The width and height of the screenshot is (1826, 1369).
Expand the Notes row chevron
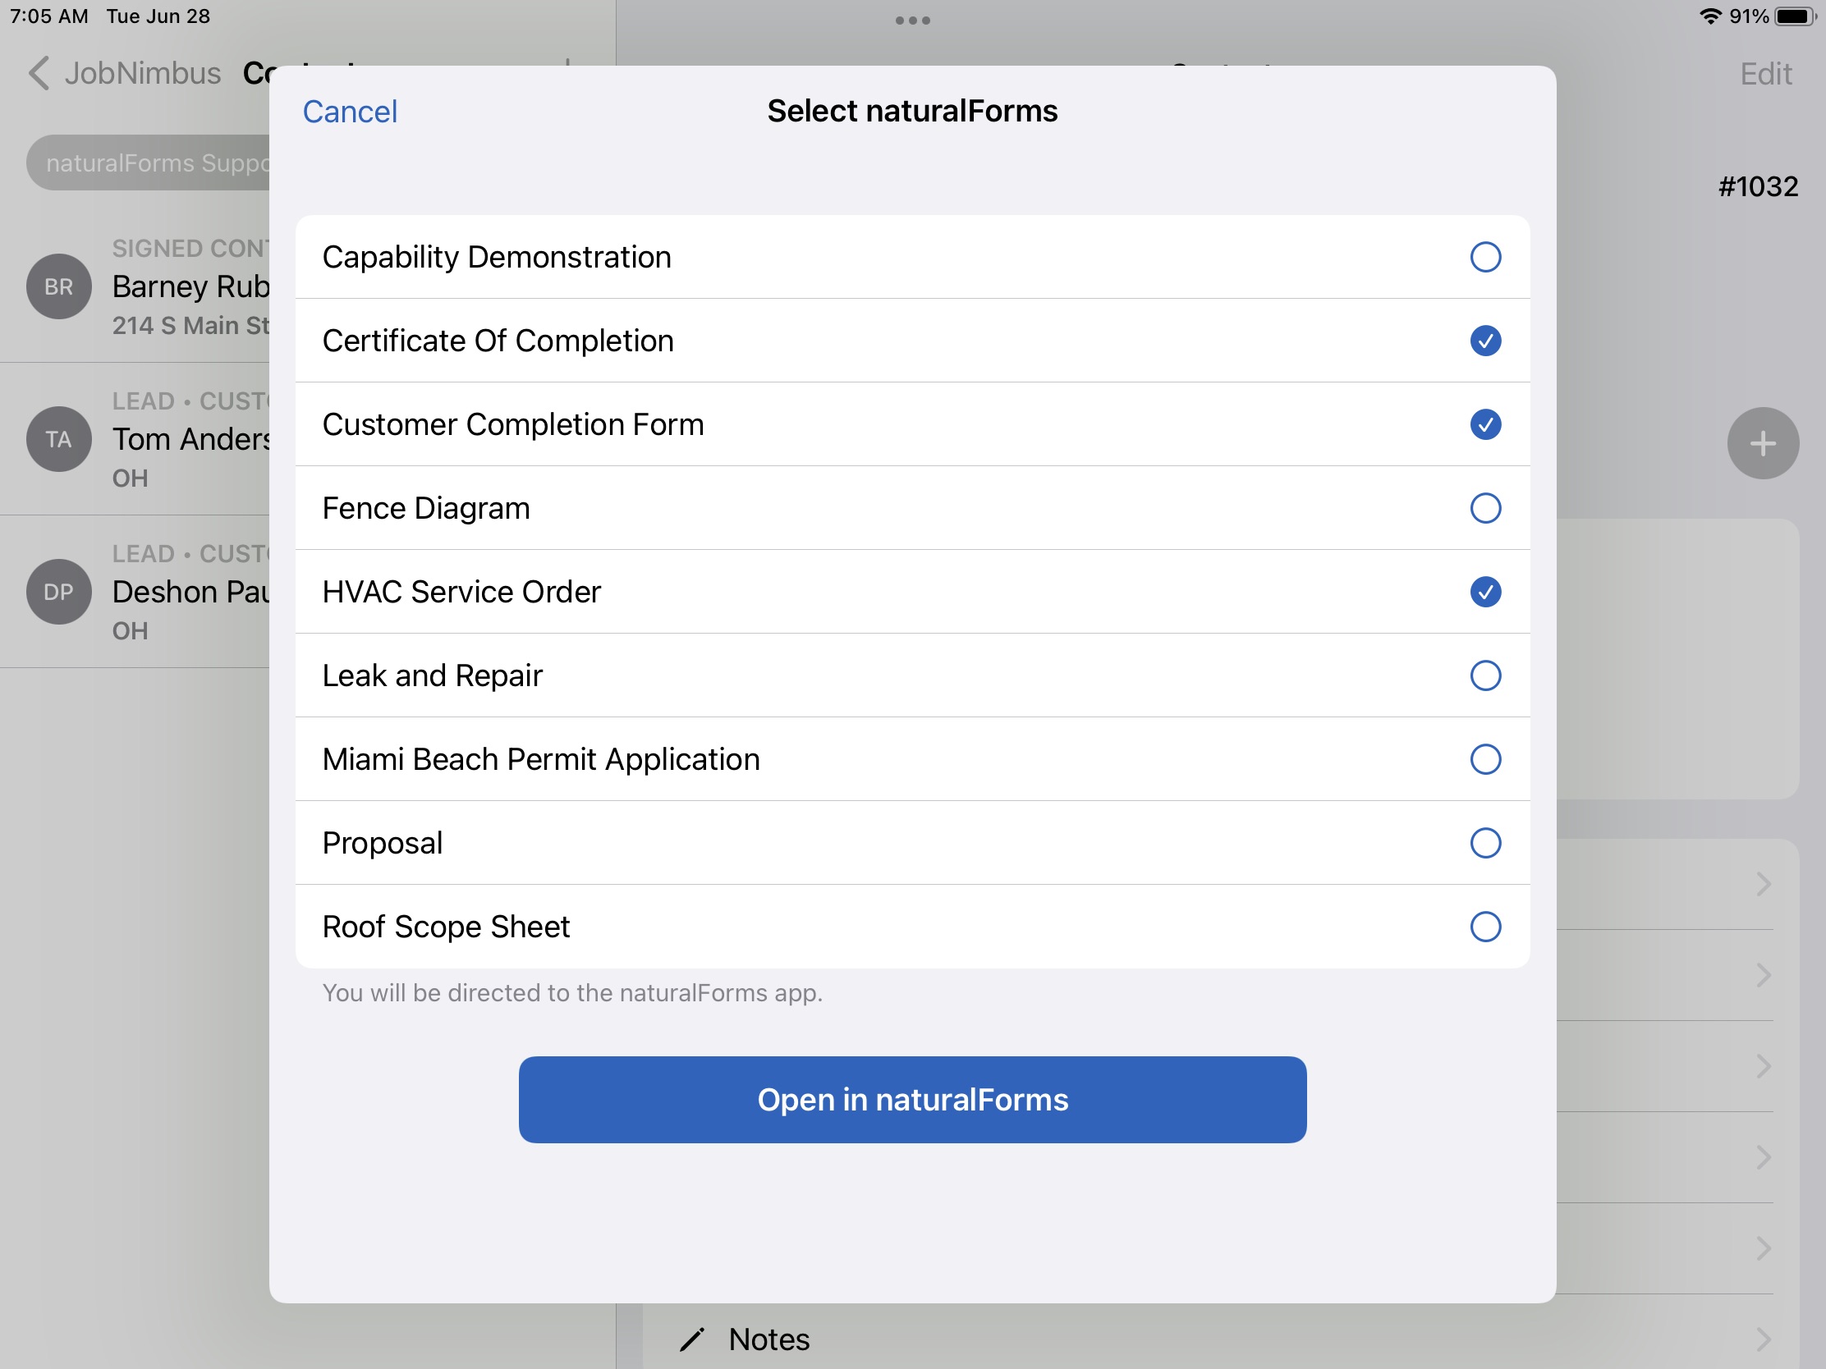(1764, 1339)
